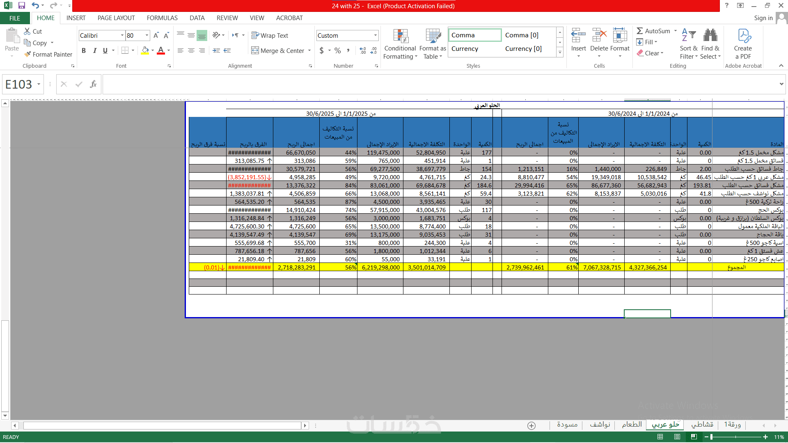Open the Name Box dropdown arrow
Viewport: 788px width, 443px height.
[x=39, y=84]
